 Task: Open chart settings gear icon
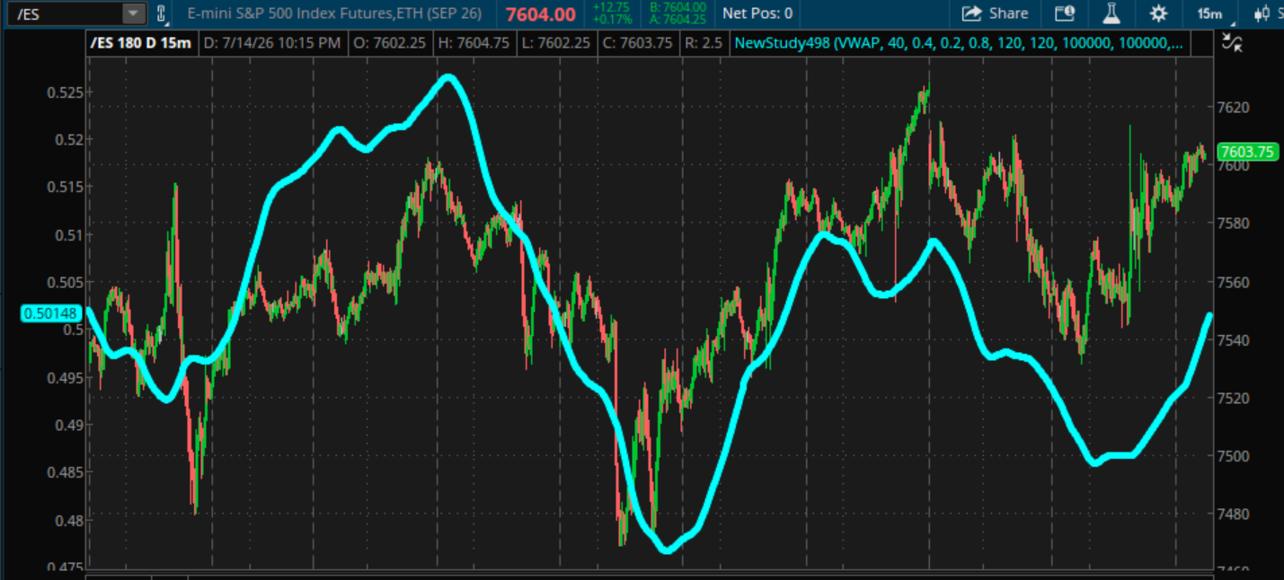tap(1159, 13)
